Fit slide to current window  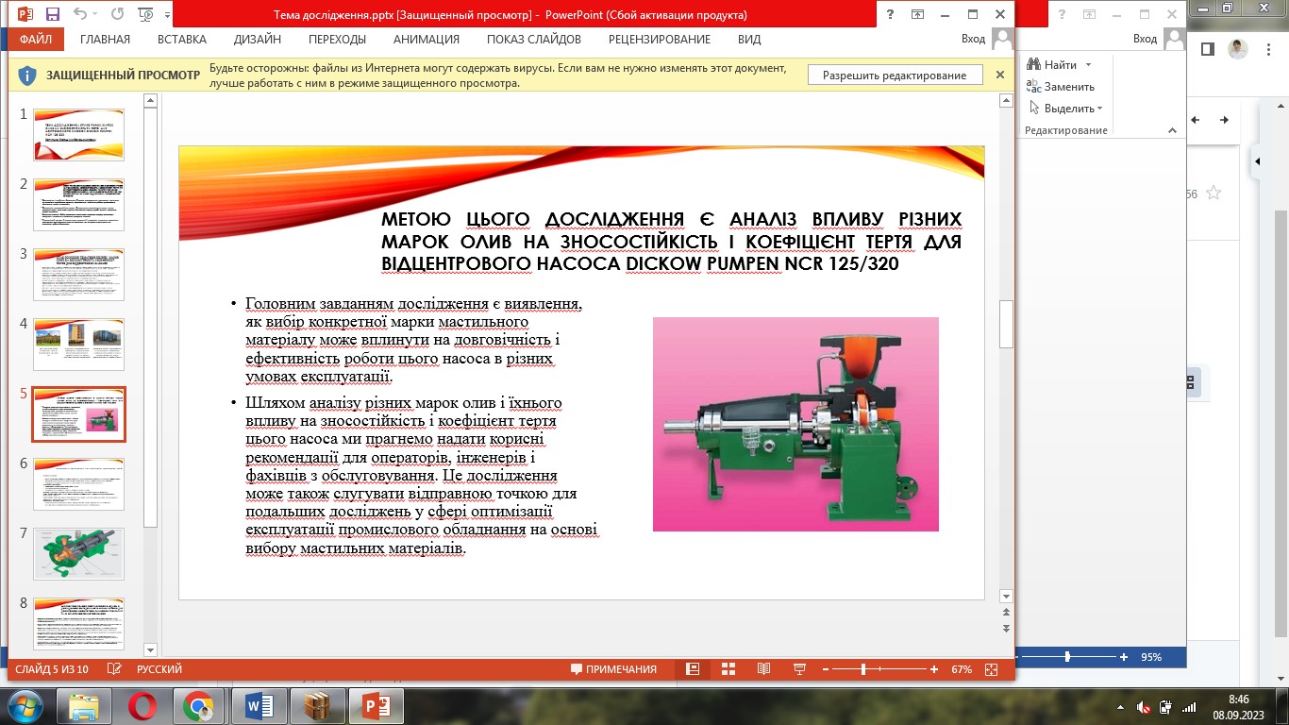pyautogui.click(x=991, y=669)
